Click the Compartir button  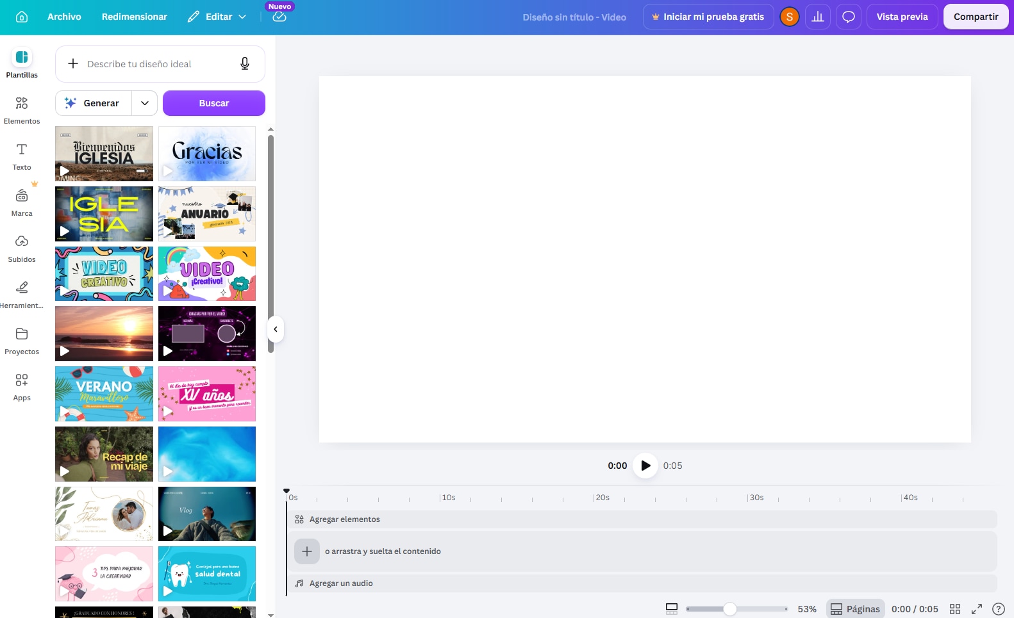click(x=976, y=17)
